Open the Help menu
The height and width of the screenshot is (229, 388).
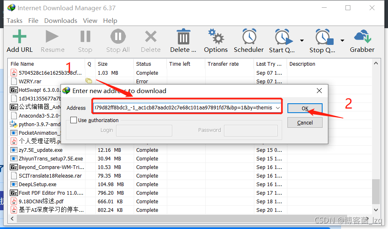[110, 21]
